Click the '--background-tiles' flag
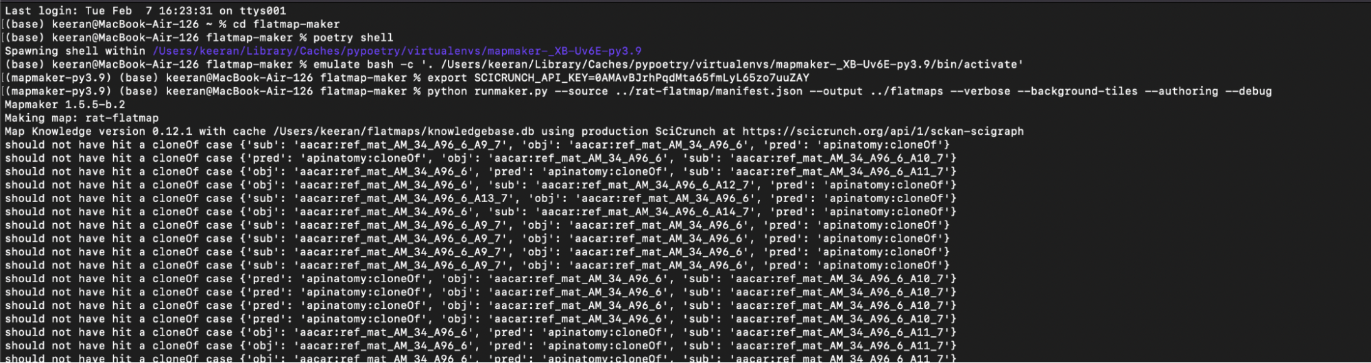Image resolution: width=1371 pixels, height=363 pixels. tap(1077, 91)
